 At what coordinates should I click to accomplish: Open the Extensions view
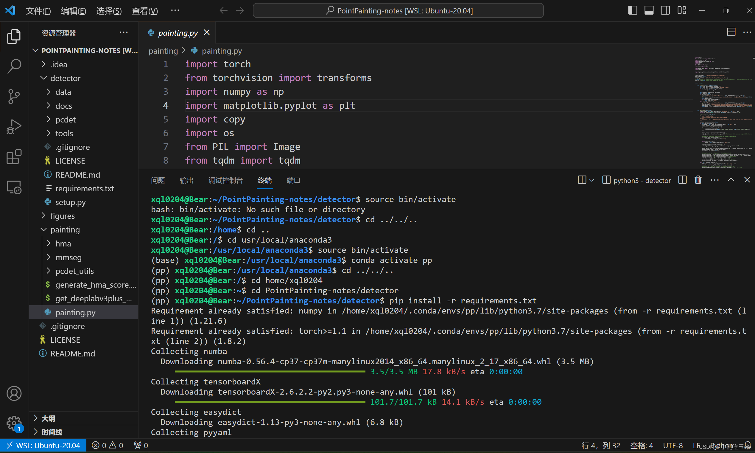(14, 157)
